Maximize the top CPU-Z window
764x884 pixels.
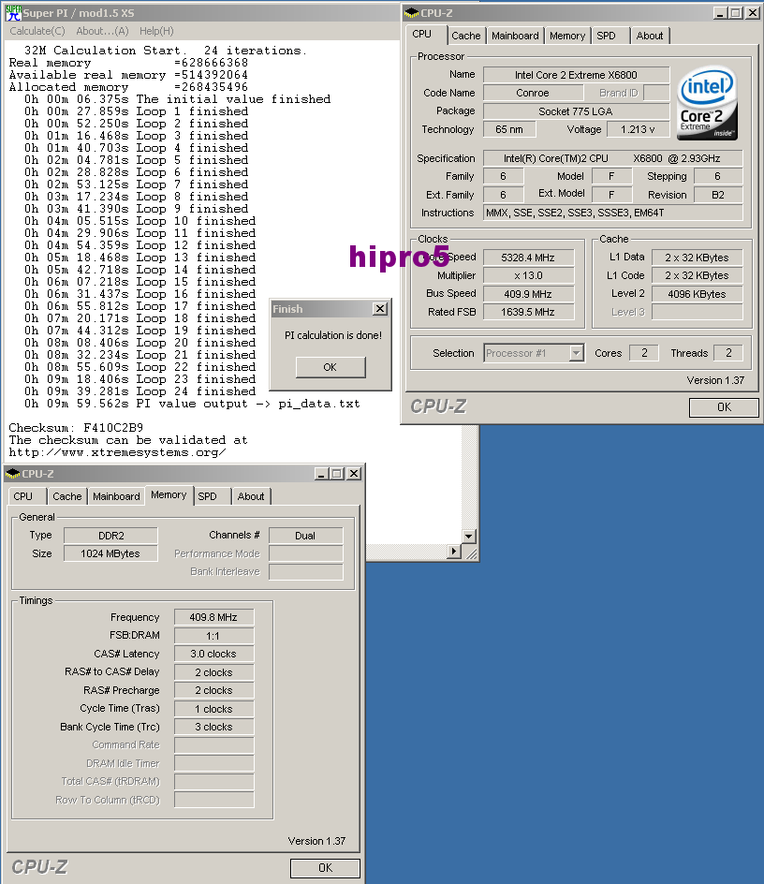(x=735, y=12)
